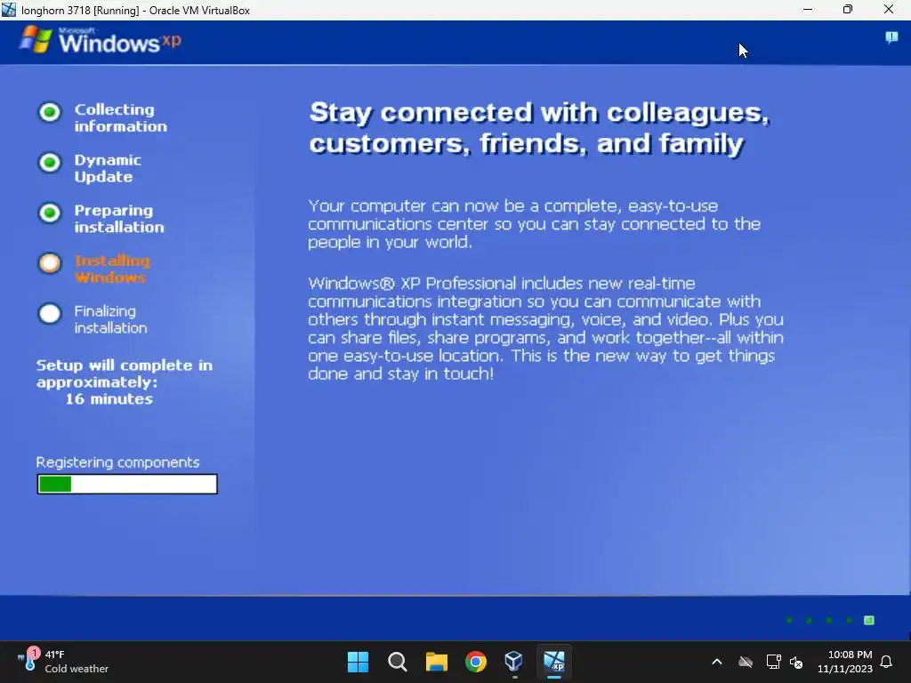Screen dimensions: 911x683
Task: Click the '16 minutes' estimate text
Action: click(x=109, y=399)
